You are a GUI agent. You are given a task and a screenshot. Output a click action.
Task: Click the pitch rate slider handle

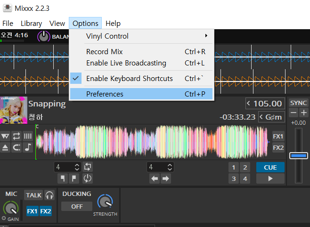coord(299,156)
